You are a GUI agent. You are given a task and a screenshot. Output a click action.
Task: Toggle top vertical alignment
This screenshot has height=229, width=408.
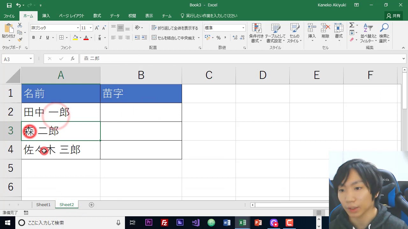coord(113,28)
